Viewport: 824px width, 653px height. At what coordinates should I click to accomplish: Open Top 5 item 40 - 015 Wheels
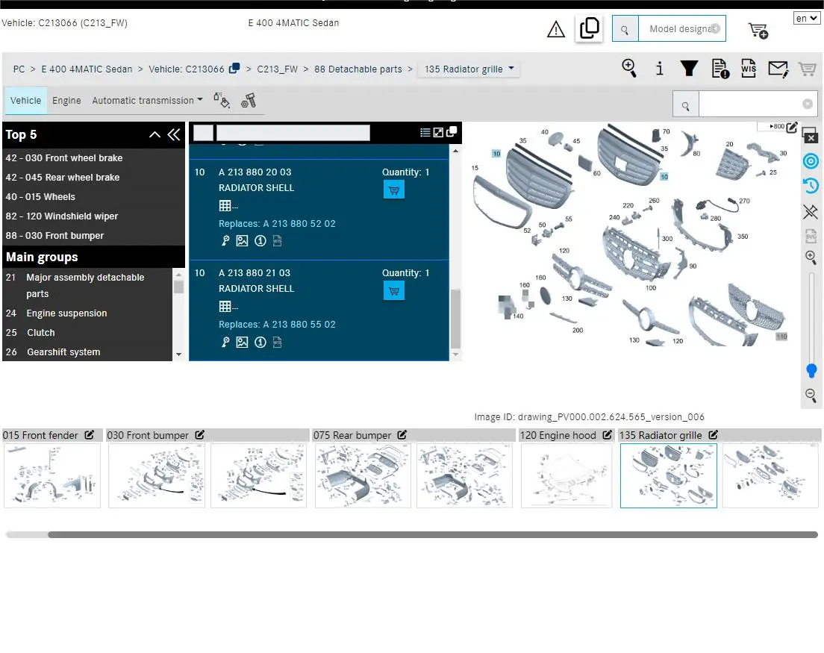click(x=40, y=196)
